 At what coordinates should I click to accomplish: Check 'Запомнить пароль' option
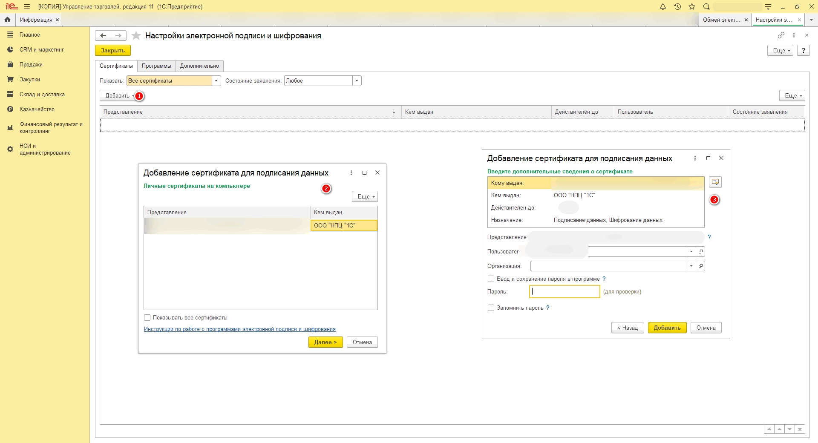(491, 308)
